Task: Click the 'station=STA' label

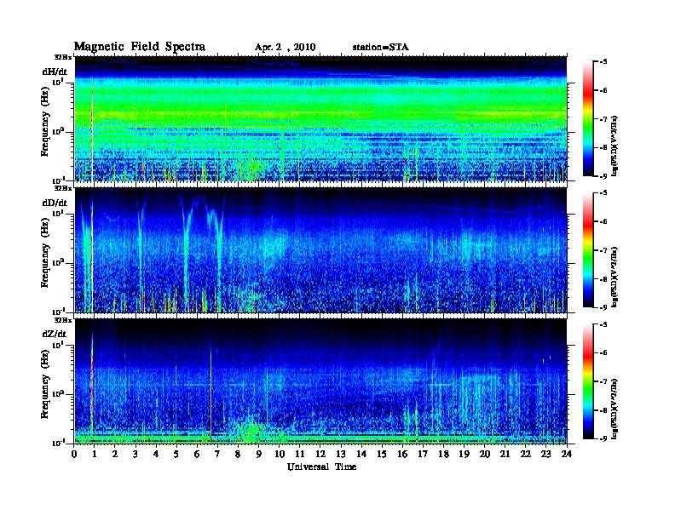Action: (381, 48)
